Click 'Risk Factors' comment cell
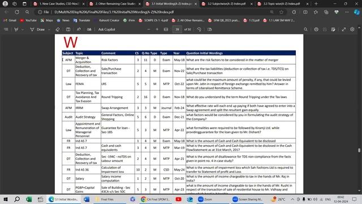Image resolution: width=362 pixels, height=204 pixels. [118, 60]
